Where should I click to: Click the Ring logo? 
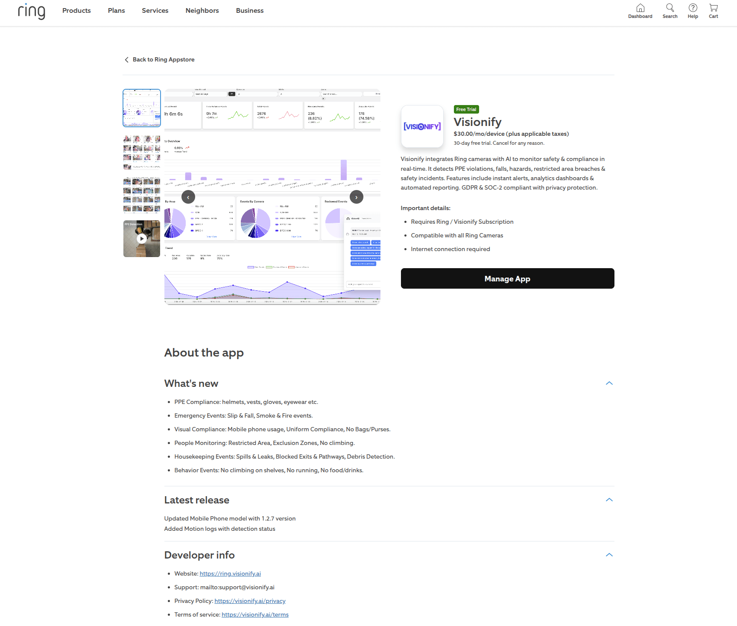tap(31, 12)
